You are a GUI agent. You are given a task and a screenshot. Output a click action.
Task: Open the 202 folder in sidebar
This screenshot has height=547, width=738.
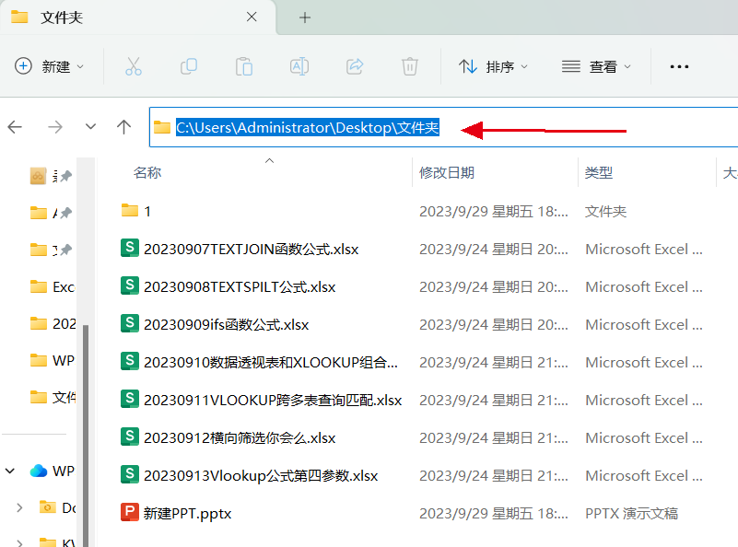pyautogui.click(x=53, y=323)
